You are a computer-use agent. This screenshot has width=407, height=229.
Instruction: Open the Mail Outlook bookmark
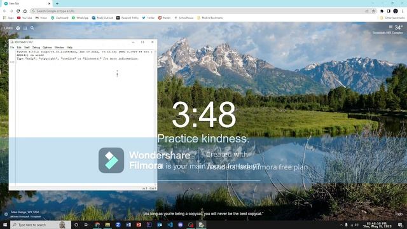pos(102,18)
